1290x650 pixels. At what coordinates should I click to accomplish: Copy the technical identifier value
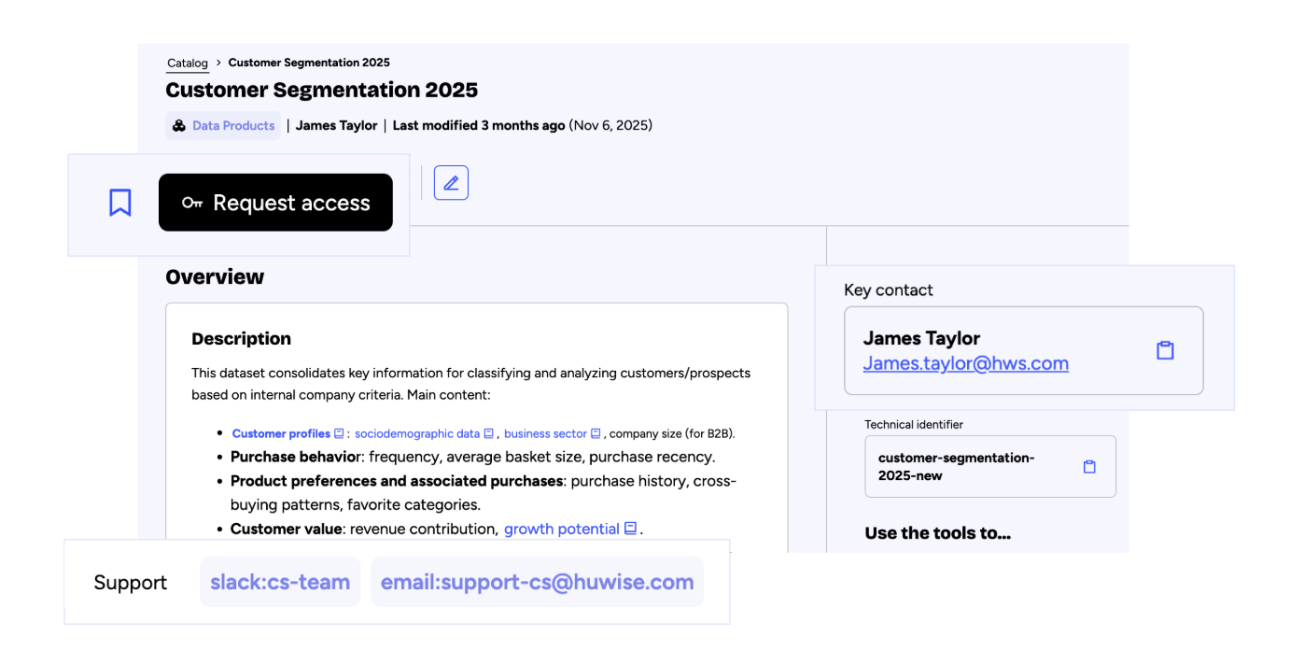point(1089,467)
